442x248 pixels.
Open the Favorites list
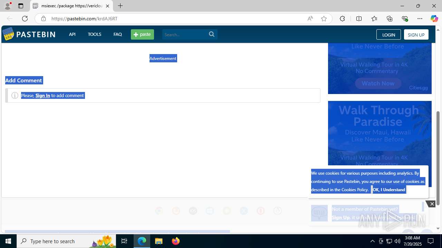(374, 19)
